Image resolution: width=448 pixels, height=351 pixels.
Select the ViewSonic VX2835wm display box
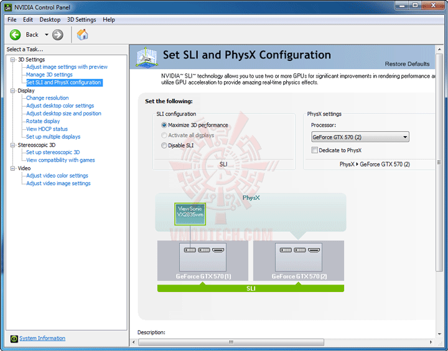pyautogui.click(x=190, y=214)
